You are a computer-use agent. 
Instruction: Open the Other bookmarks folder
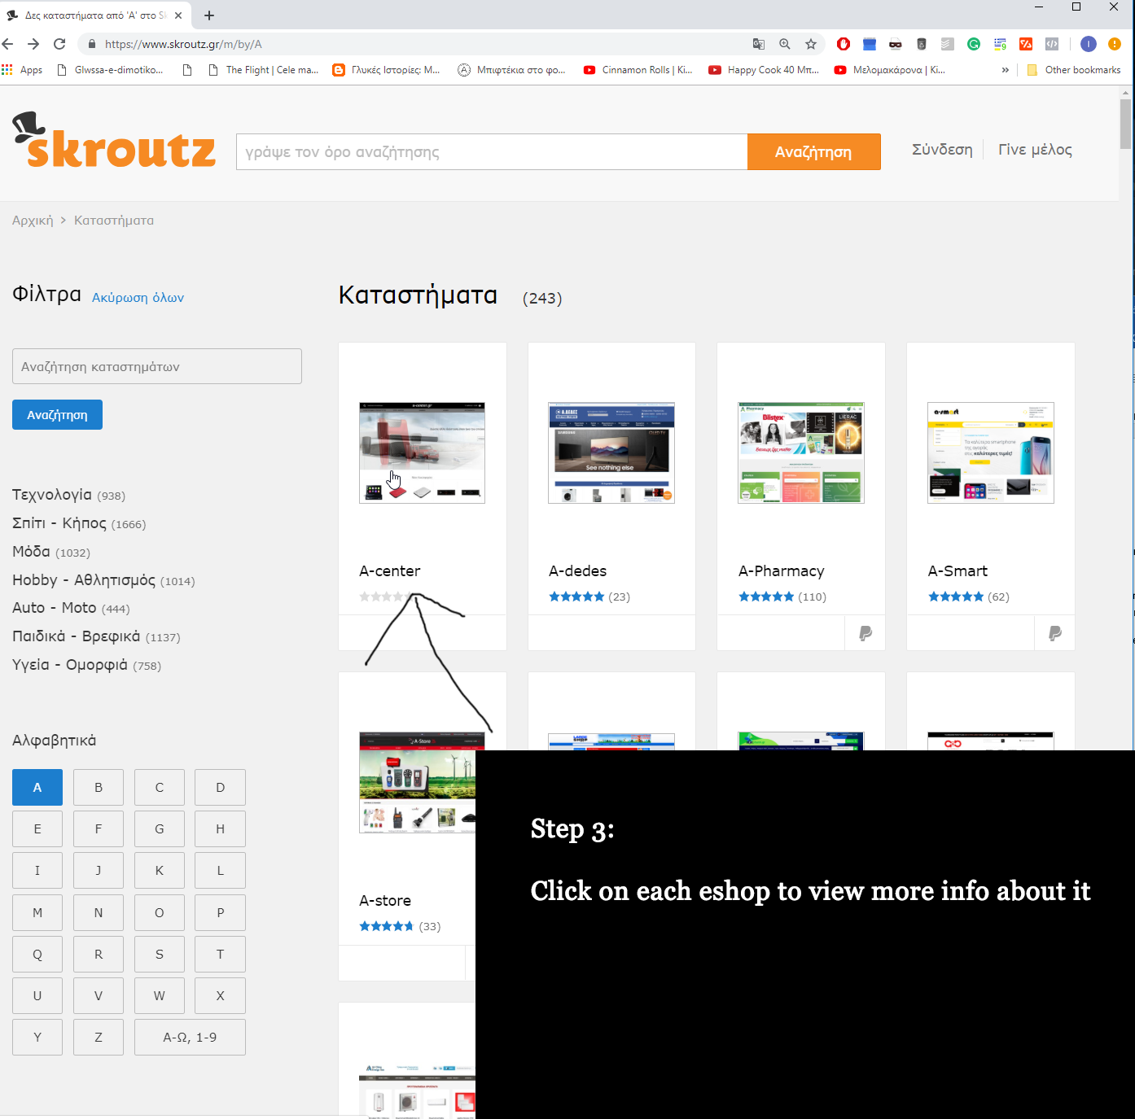click(x=1074, y=70)
